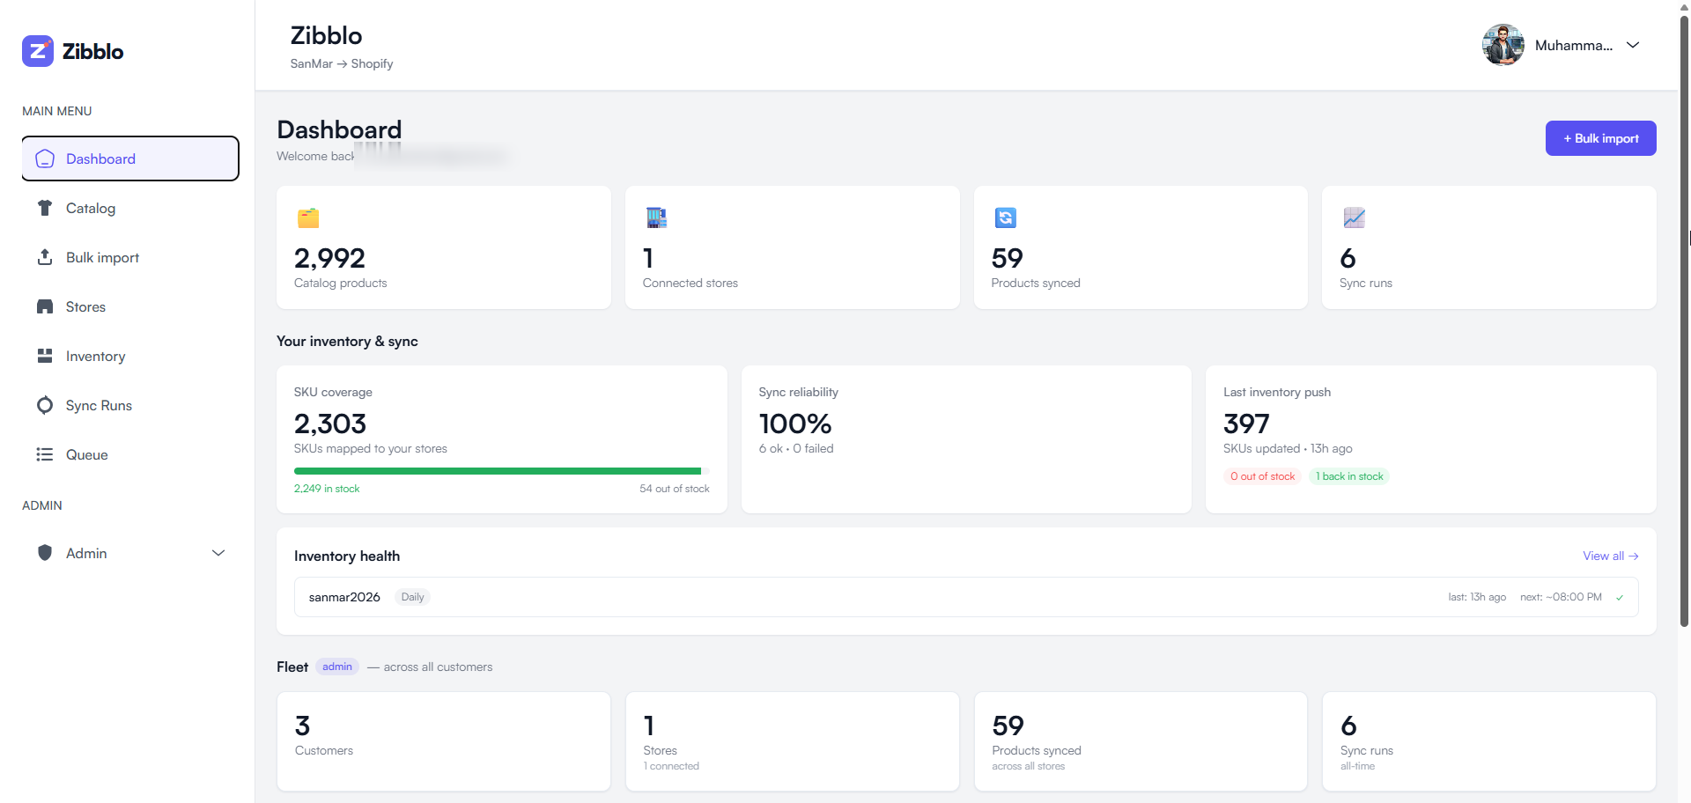Click the last: 13h ago text

(1477, 597)
